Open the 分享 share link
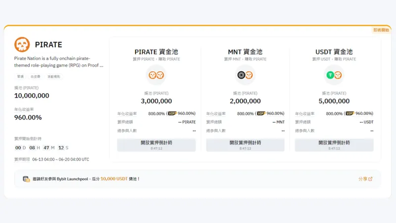 363,179
